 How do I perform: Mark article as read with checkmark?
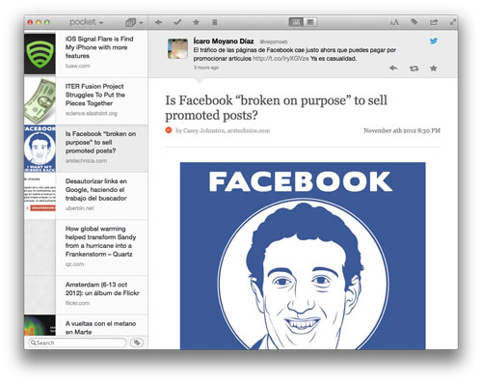(x=177, y=22)
